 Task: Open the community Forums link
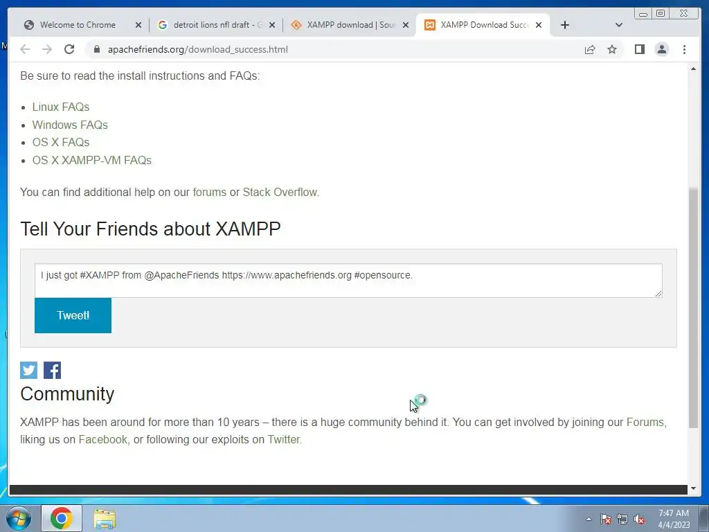click(x=645, y=422)
